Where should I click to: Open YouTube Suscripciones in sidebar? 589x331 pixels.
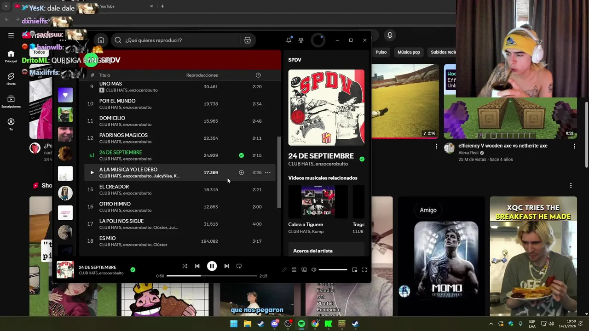pos(11,102)
